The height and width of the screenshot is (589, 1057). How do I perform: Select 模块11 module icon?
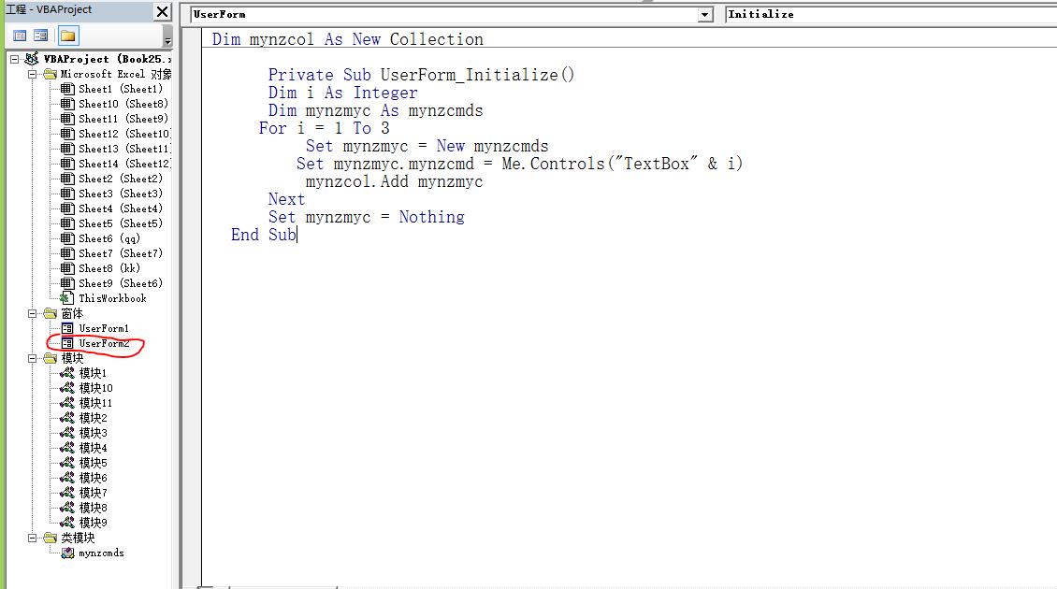coord(66,402)
